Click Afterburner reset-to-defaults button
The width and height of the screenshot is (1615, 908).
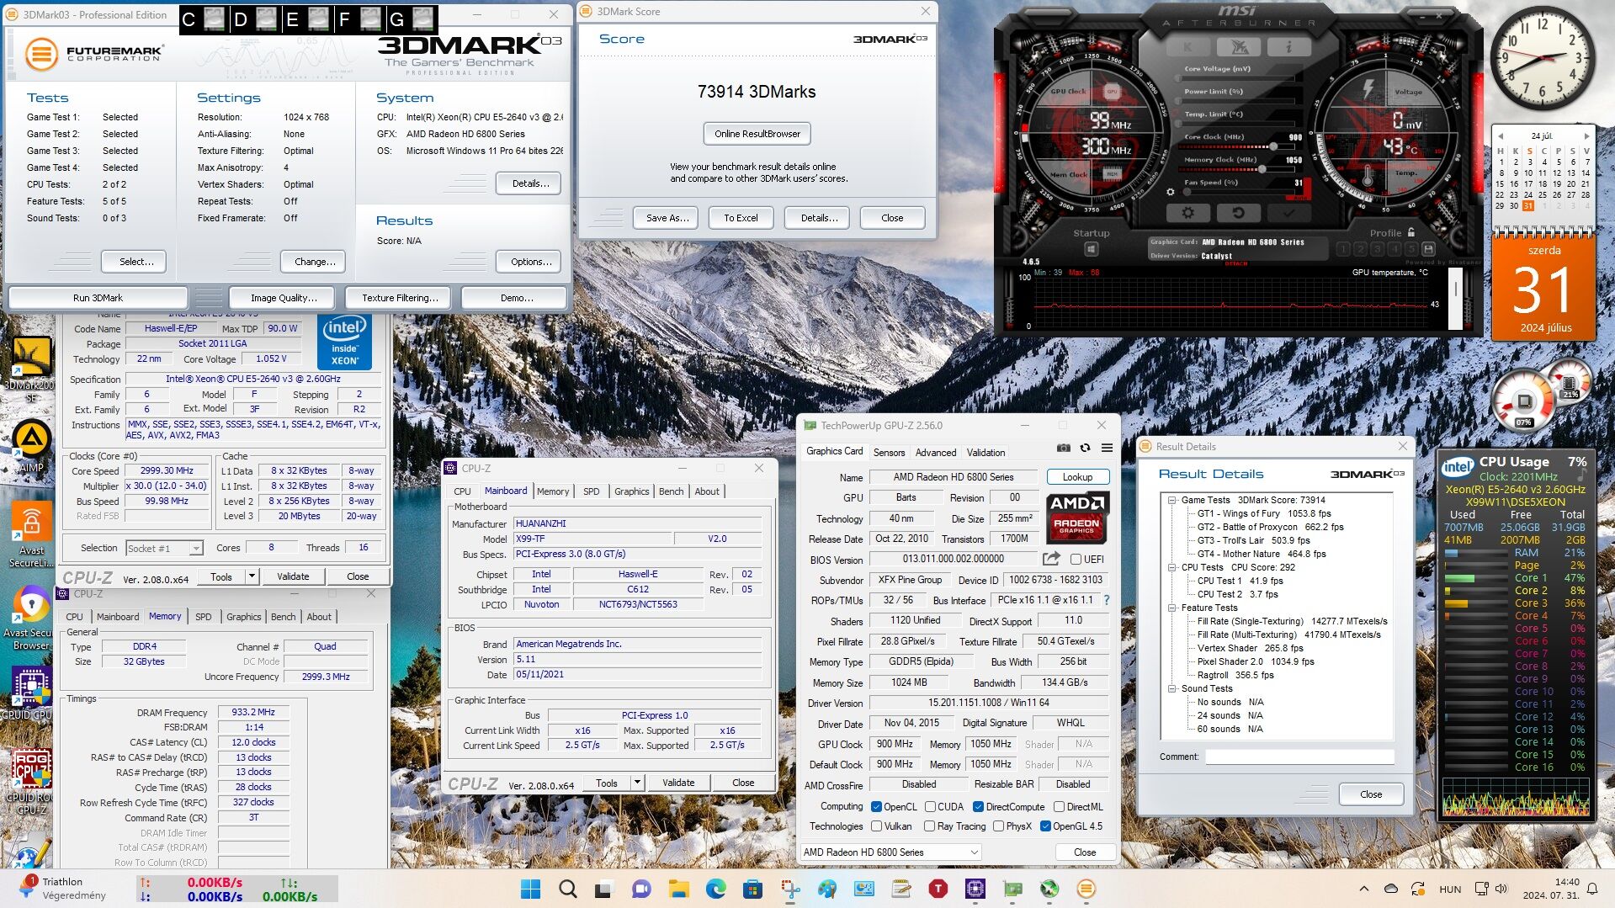[1238, 213]
